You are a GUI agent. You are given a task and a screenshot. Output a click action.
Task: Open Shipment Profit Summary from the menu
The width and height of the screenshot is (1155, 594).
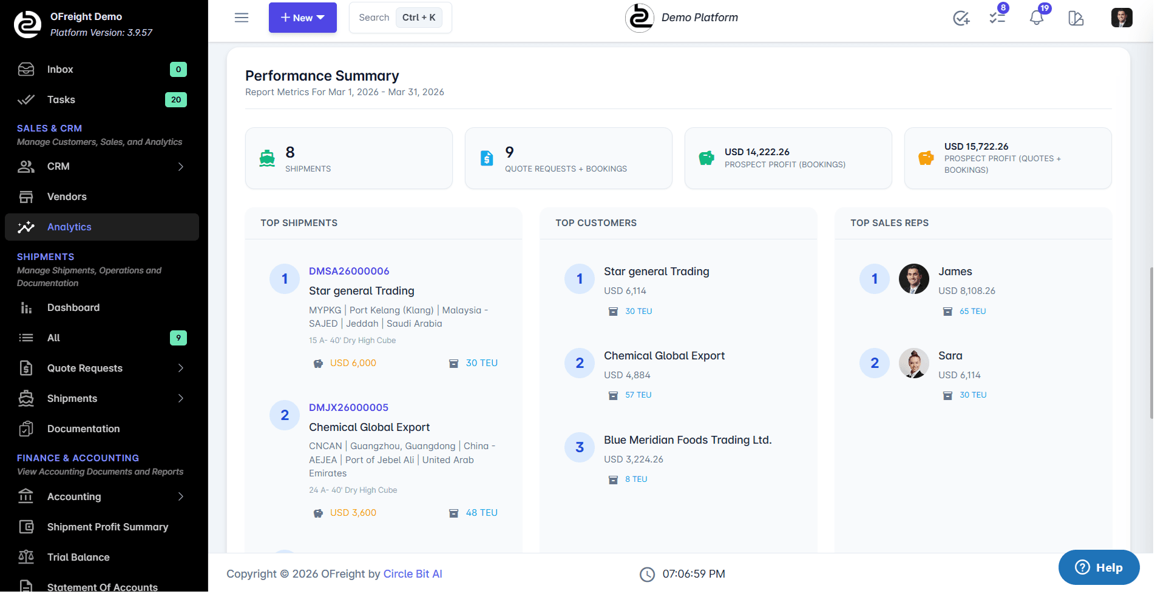click(107, 527)
